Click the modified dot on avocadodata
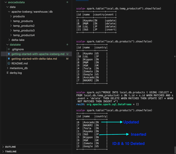 click(x=67, y=2)
